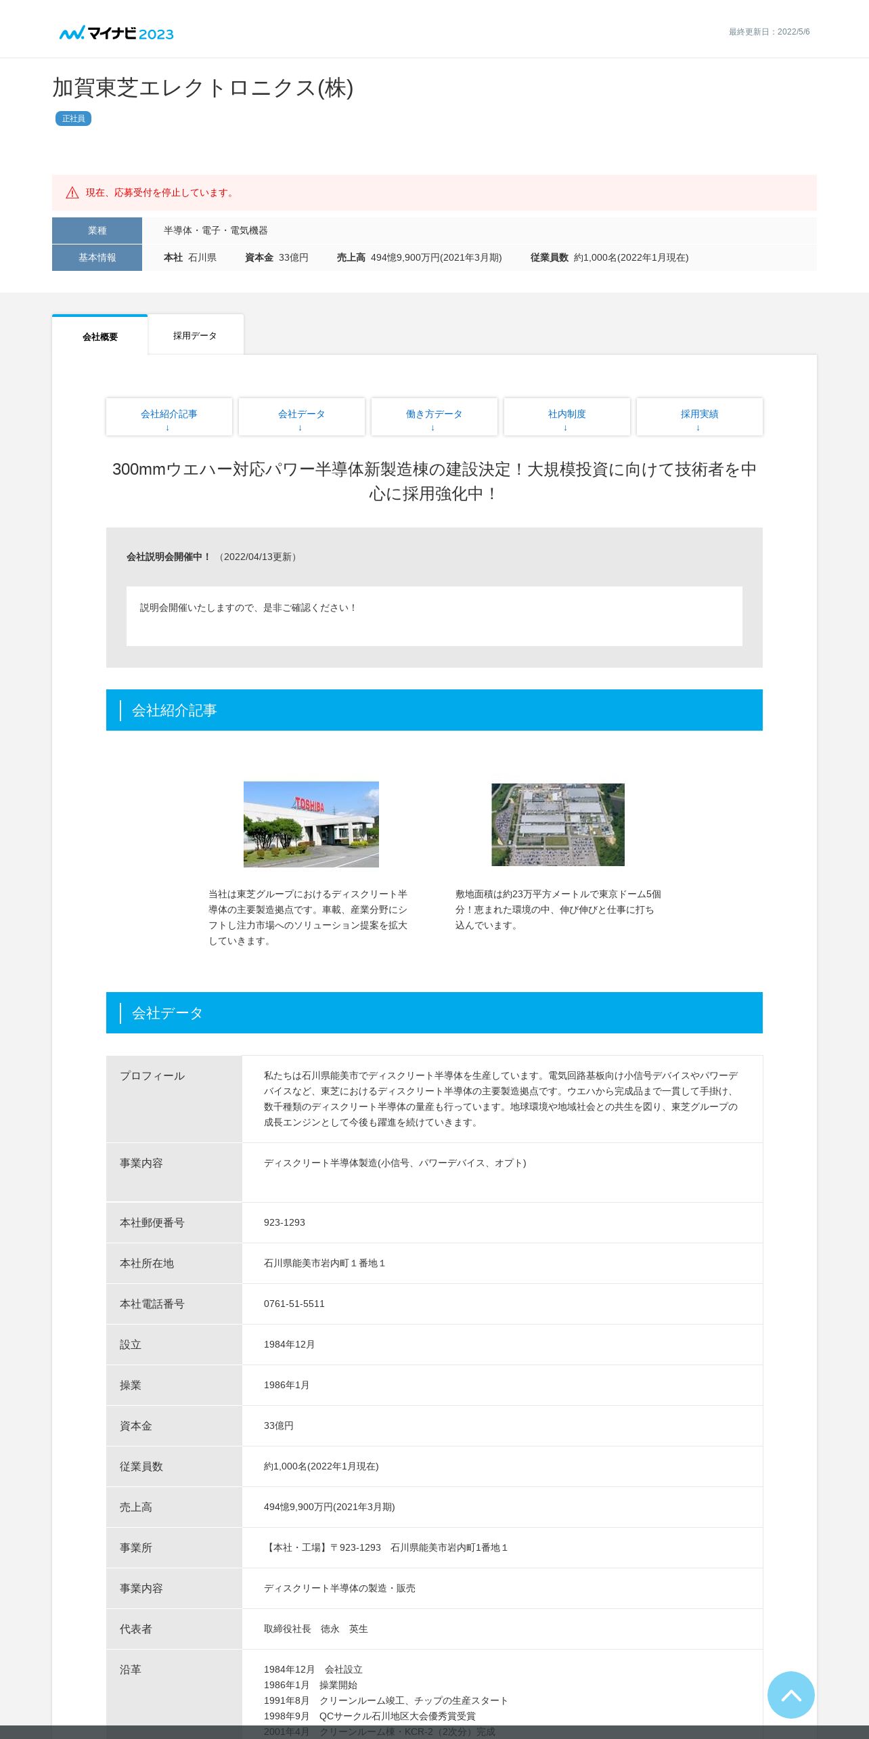Click the 沿革 row label
Viewport: 869px width, 1739px height.
[x=174, y=1693]
